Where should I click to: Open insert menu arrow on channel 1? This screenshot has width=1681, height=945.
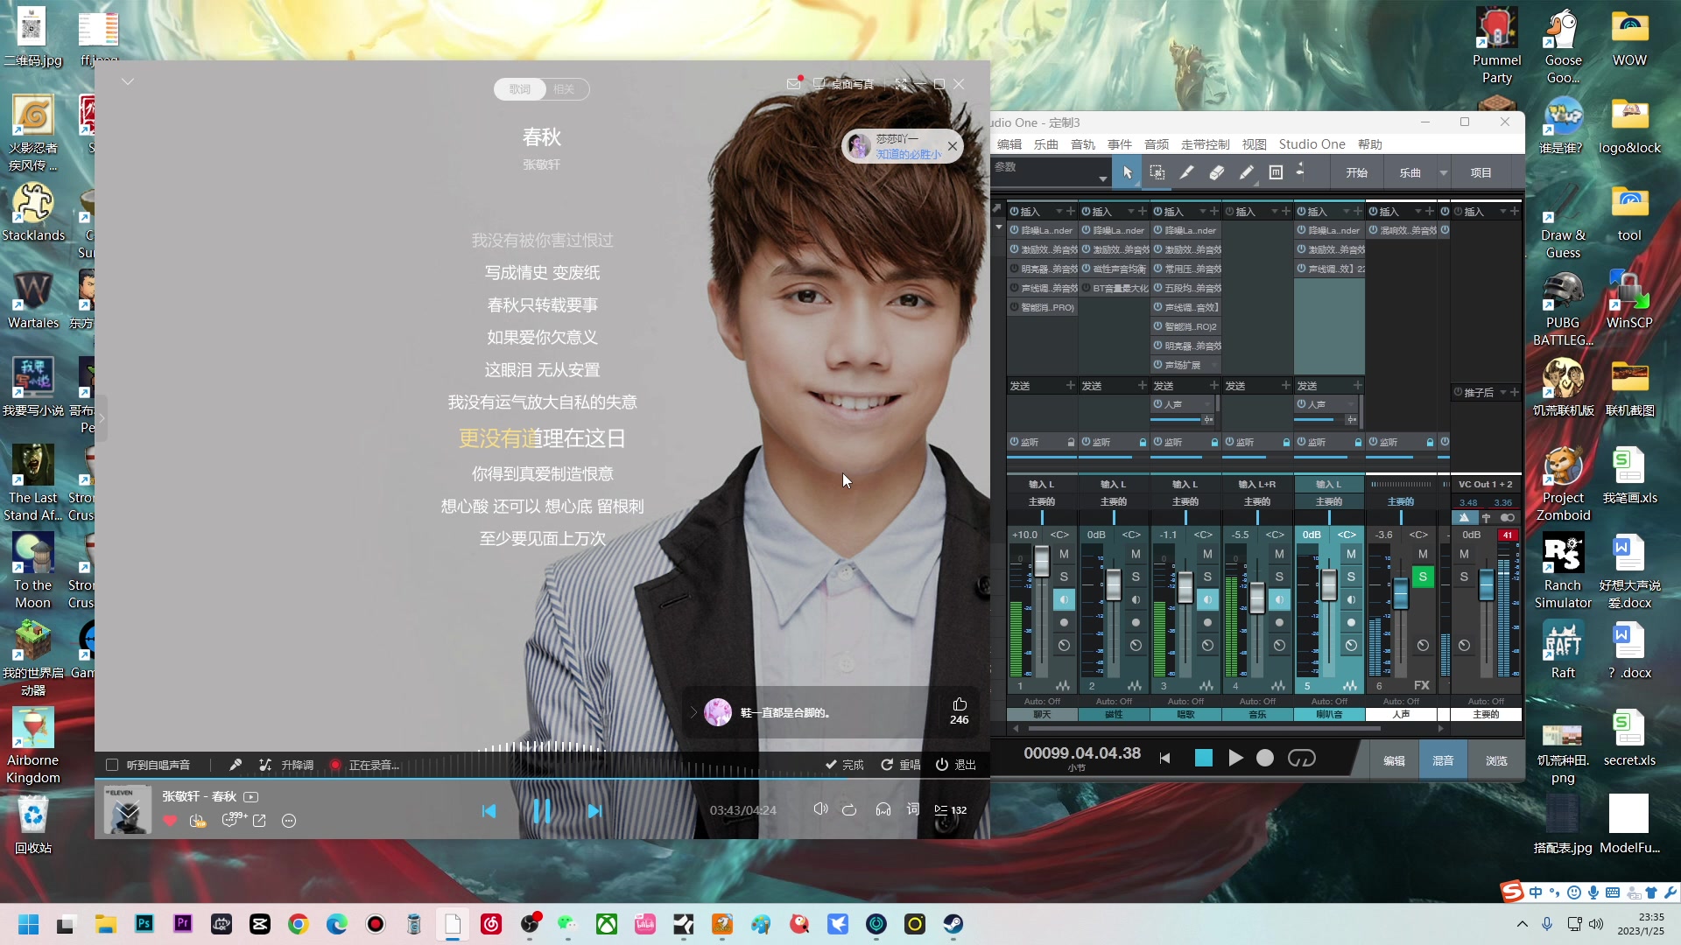click(x=1059, y=212)
